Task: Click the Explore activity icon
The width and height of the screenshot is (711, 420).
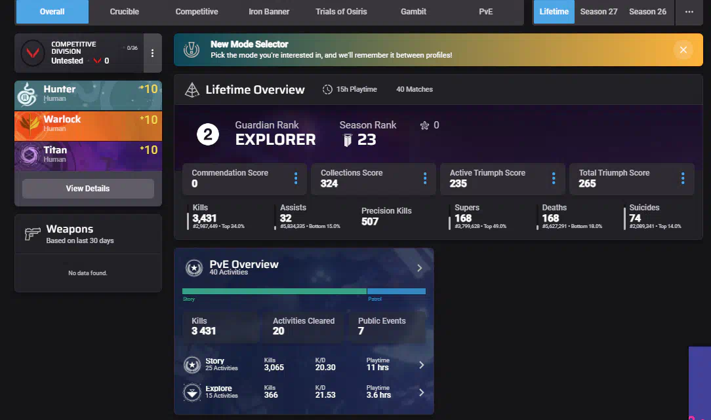Action: (192, 392)
